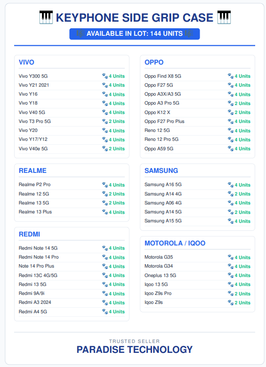Click the Redmi 9A/9i model name
This screenshot has width=266, height=367.
[32, 294]
